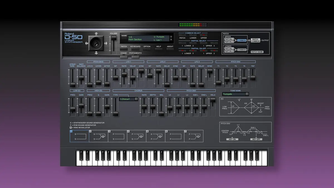Select PATCH under Common Select
Screen dimensions: 334x188
[x=182, y=36]
